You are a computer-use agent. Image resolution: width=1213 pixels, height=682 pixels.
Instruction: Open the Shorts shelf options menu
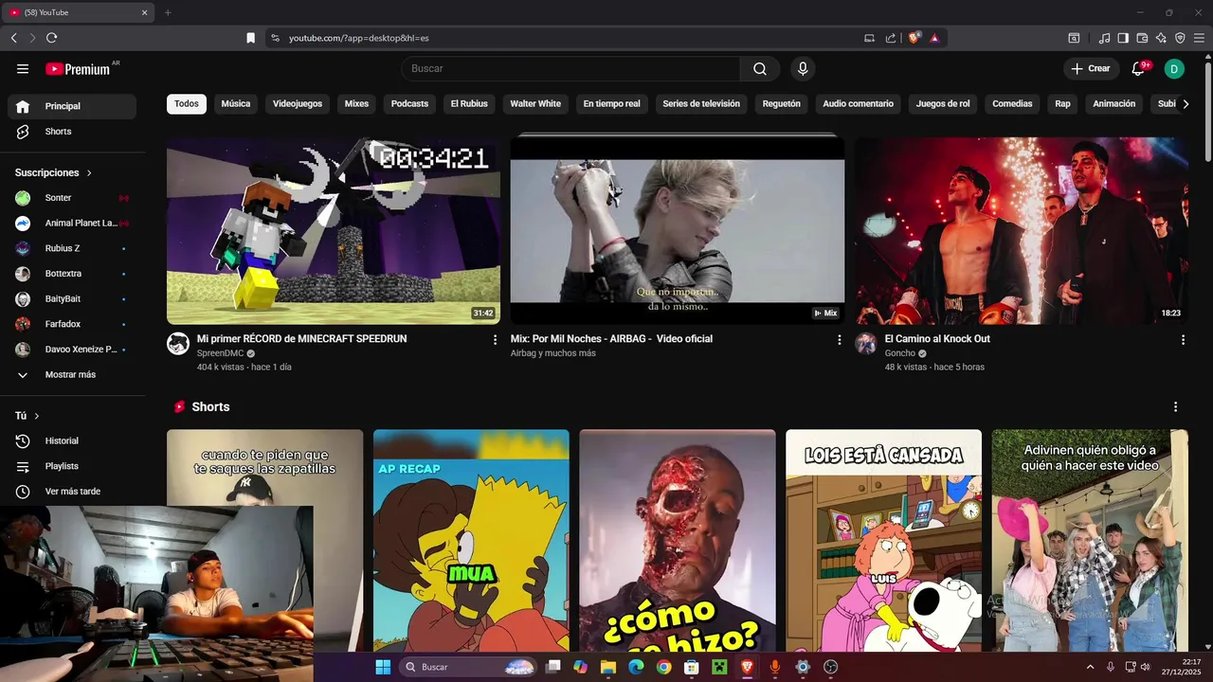1175,406
